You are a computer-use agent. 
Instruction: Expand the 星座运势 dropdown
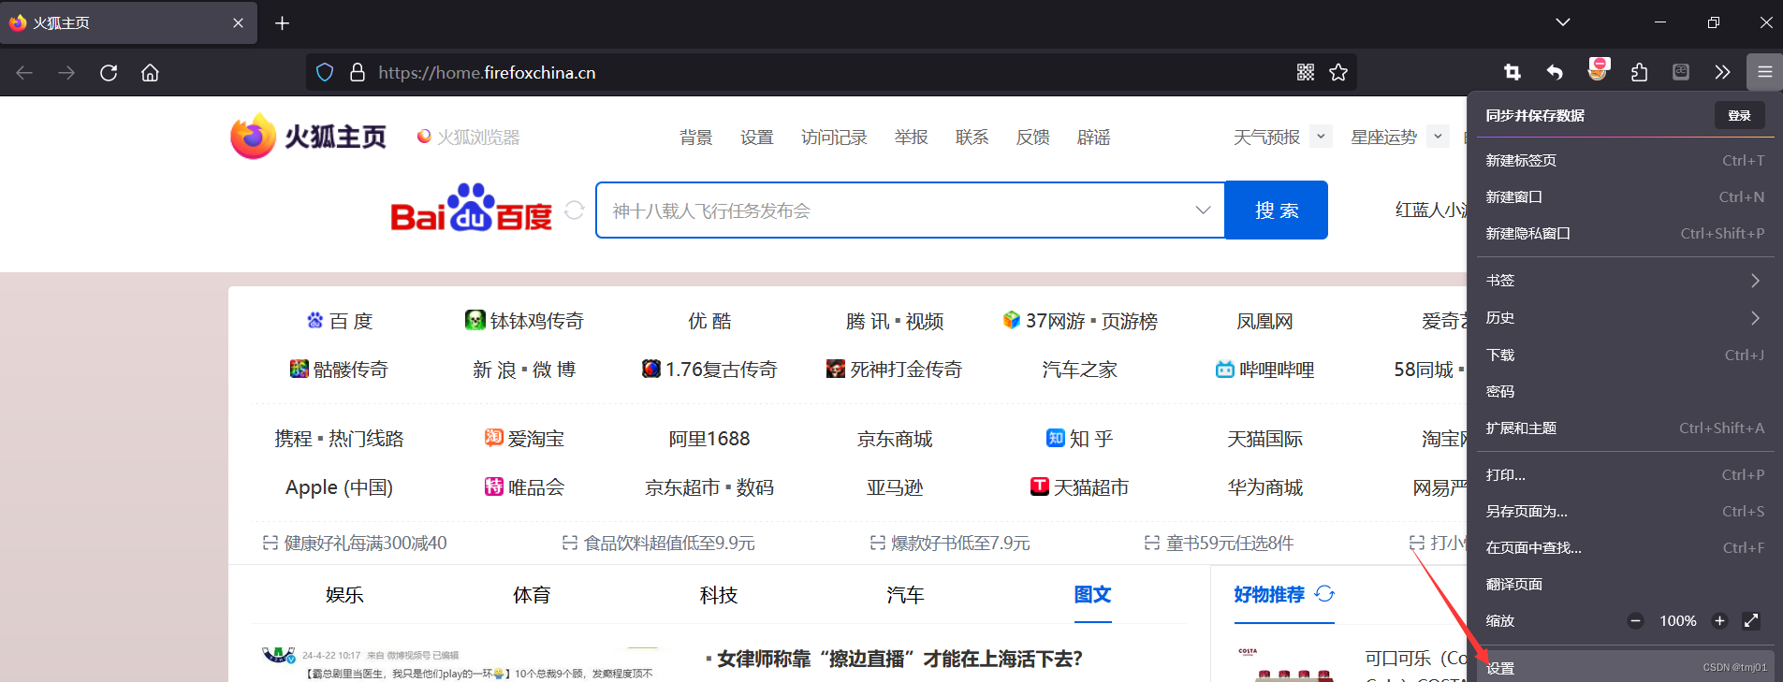coord(1438,137)
